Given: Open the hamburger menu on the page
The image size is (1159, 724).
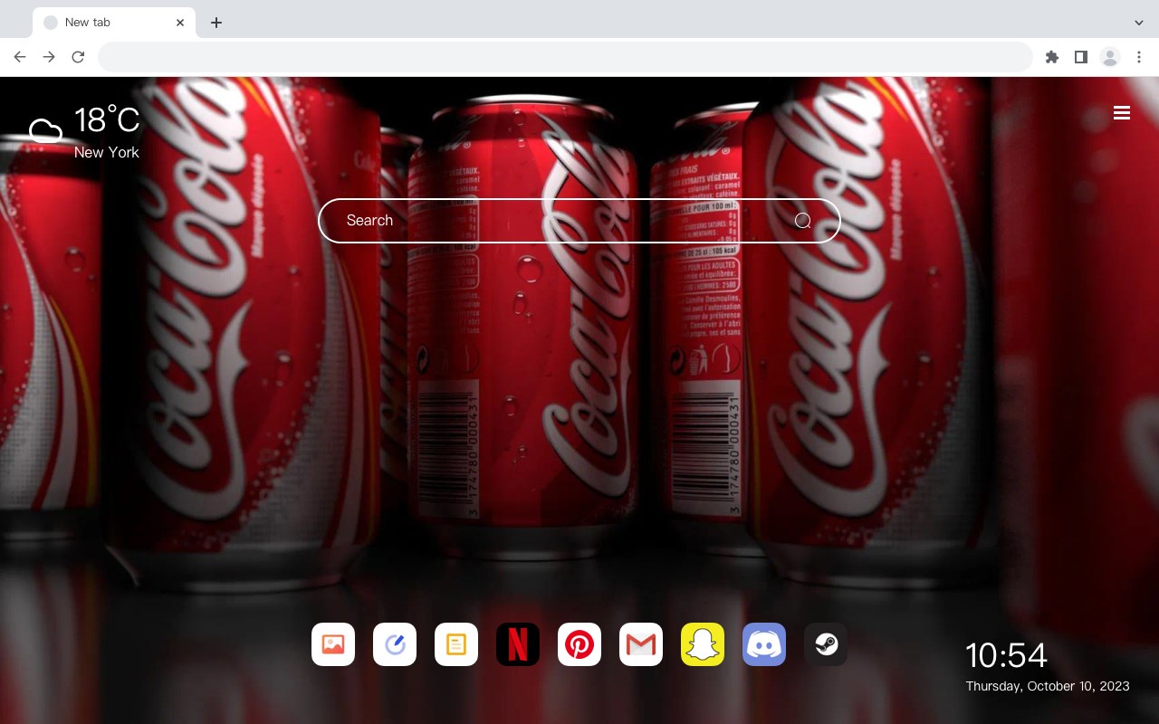Looking at the screenshot, I should click(1122, 113).
